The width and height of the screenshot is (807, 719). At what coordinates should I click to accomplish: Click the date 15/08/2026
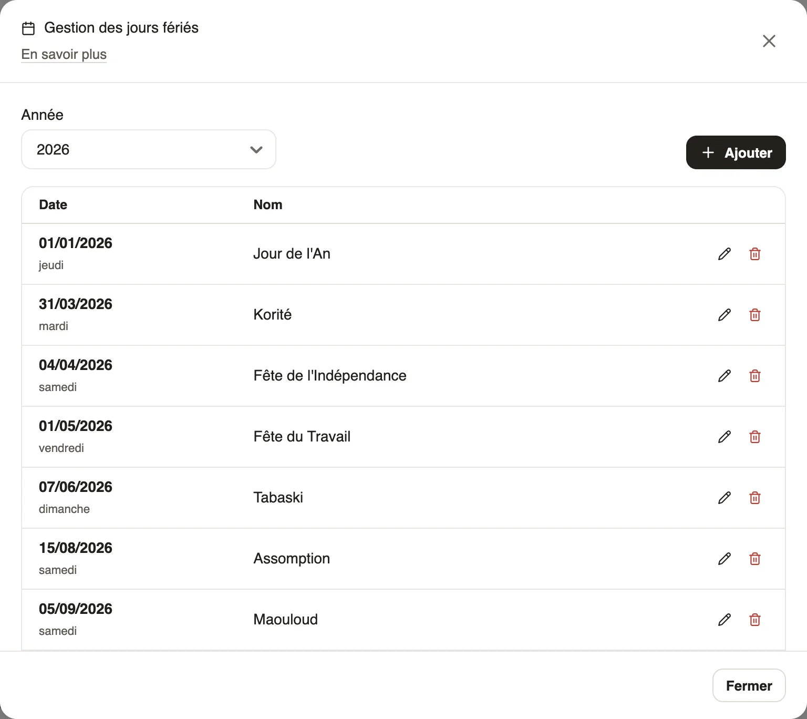coord(76,548)
